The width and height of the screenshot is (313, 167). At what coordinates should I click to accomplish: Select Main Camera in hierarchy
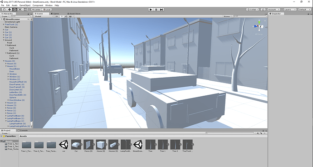click(x=11, y=27)
